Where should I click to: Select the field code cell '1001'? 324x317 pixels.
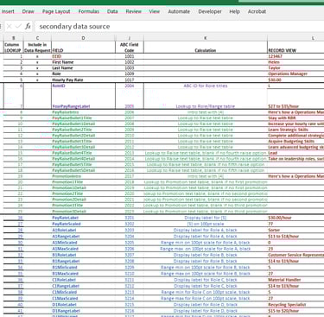(130, 56)
